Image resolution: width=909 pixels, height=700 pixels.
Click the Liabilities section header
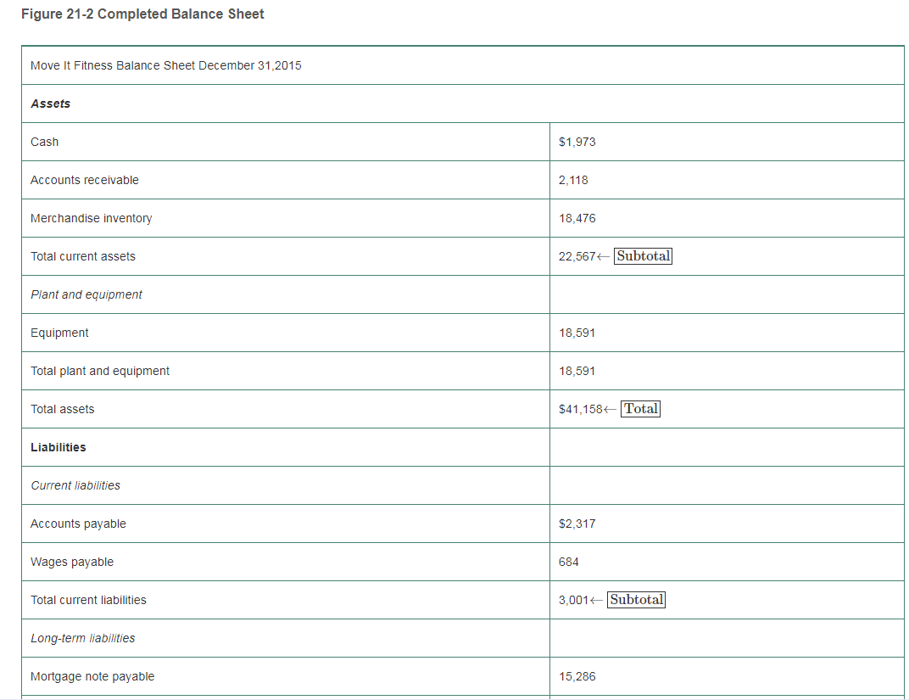click(x=58, y=447)
